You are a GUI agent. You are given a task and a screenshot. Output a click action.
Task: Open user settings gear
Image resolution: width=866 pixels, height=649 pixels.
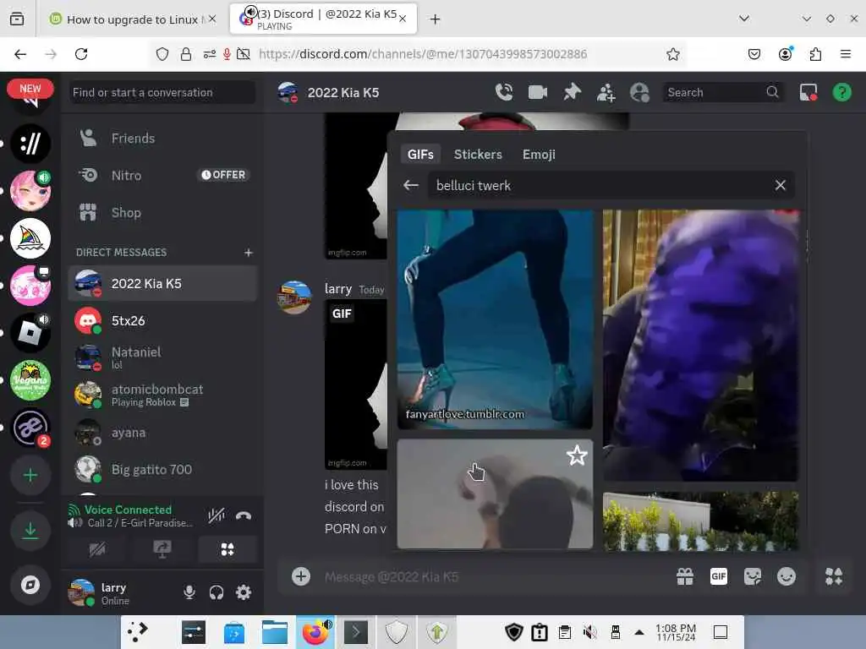click(243, 592)
